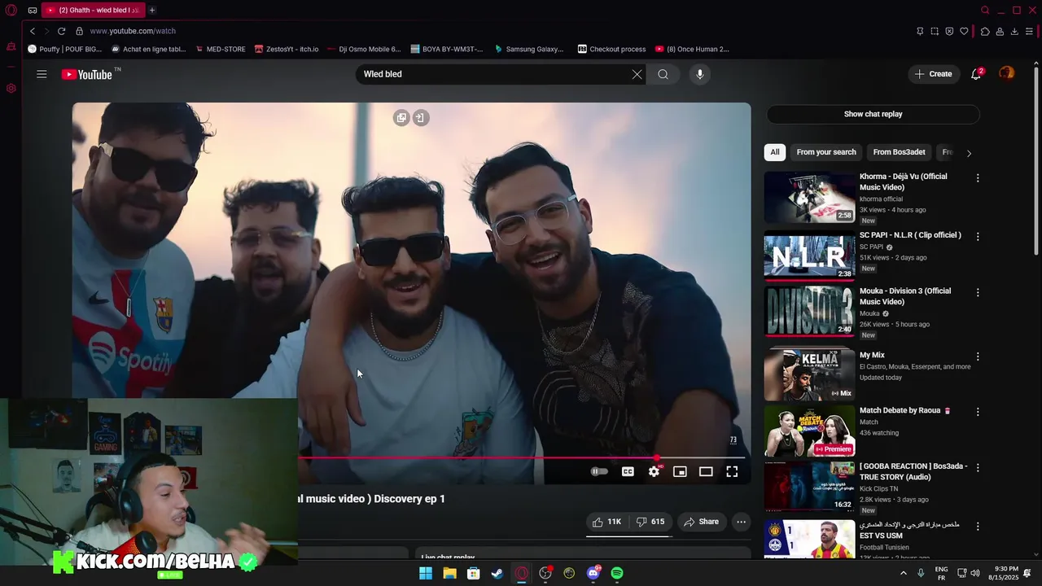
Task: Show more filter chips arrow
Action: pos(969,153)
